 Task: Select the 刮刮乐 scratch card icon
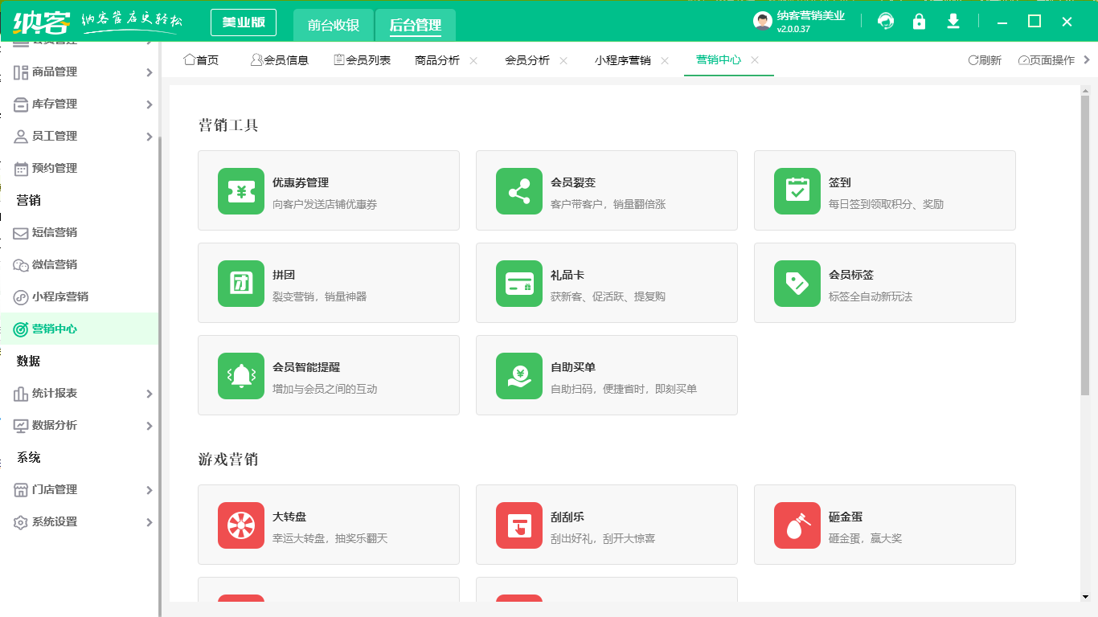coord(518,525)
